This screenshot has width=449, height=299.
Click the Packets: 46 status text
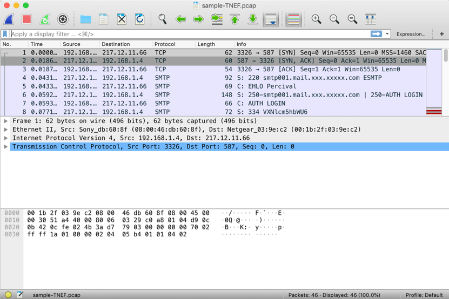coord(334,295)
